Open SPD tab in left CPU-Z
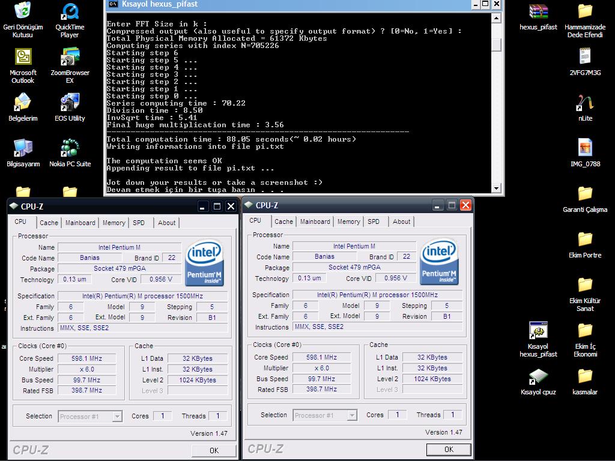This screenshot has width=615, height=461. (x=139, y=223)
